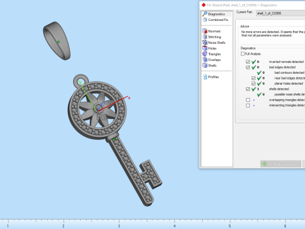Screen dimensions: 305x229
Task: Enable the overlapping triangles detection checkbox
Action: coord(248,100)
